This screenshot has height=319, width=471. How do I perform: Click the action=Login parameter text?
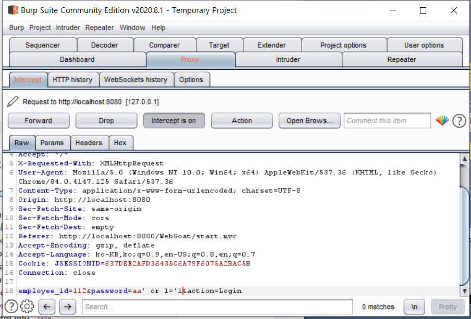tap(214, 291)
